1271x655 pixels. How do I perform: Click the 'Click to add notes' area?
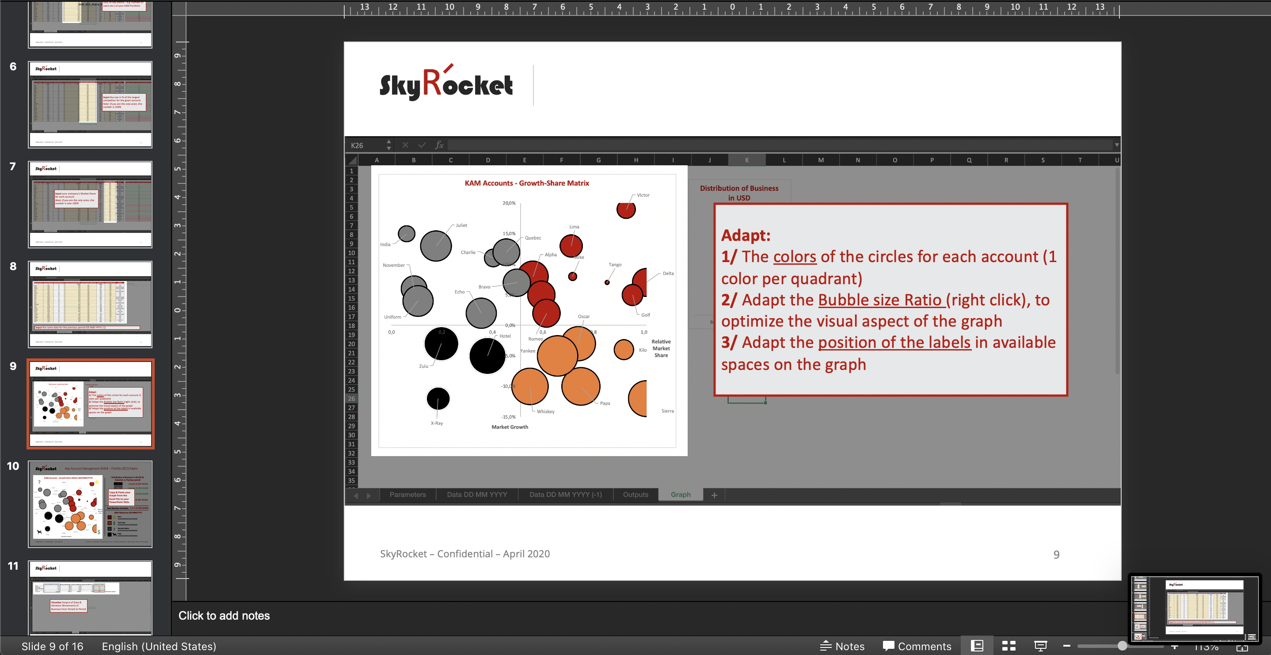coord(224,616)
